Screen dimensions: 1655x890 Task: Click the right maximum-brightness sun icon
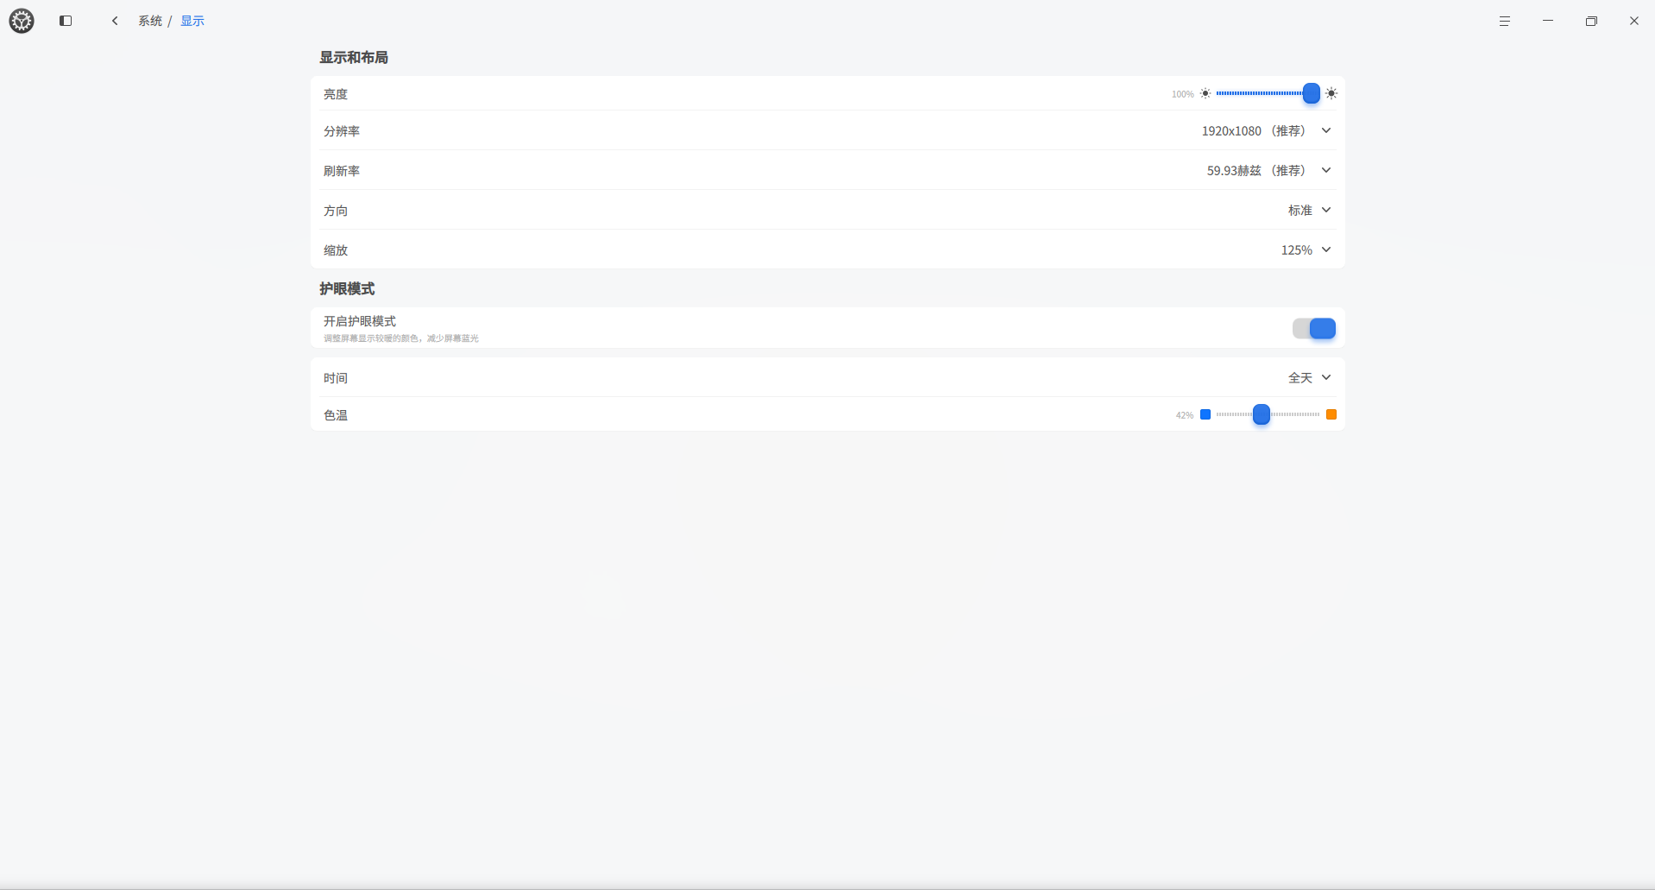coord(1330,93)
